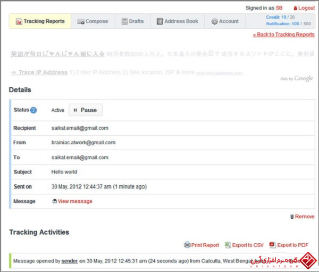Open the Account tab

[225, 21]
